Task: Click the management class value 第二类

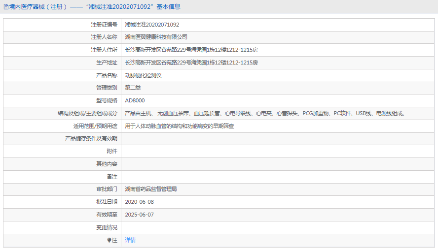Action: [133, 88]
